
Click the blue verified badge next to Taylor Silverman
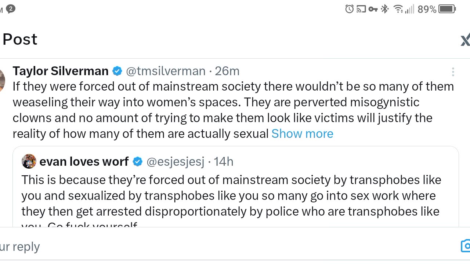[117, 71]
